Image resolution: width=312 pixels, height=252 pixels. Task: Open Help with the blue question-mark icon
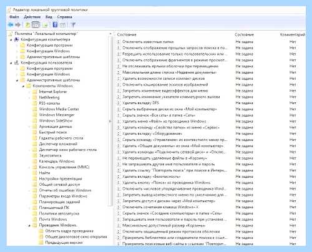55,25
